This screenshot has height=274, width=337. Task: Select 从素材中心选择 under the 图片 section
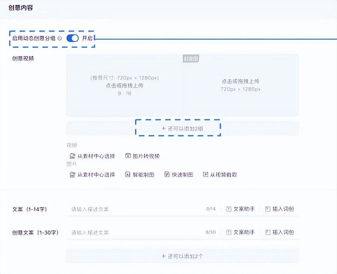[x=93, y=174]
